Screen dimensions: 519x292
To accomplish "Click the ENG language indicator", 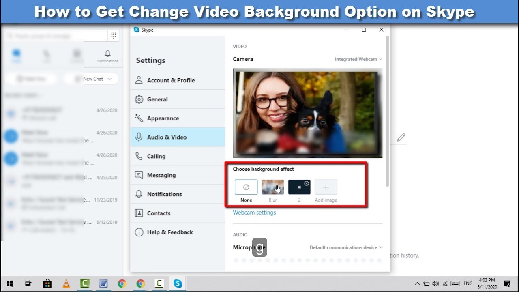I will [468, 284].
